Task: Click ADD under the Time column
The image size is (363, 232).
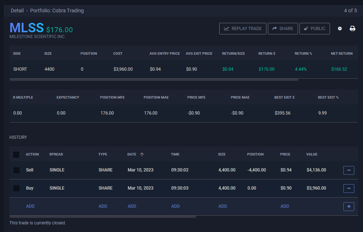Action: (175, 206)
